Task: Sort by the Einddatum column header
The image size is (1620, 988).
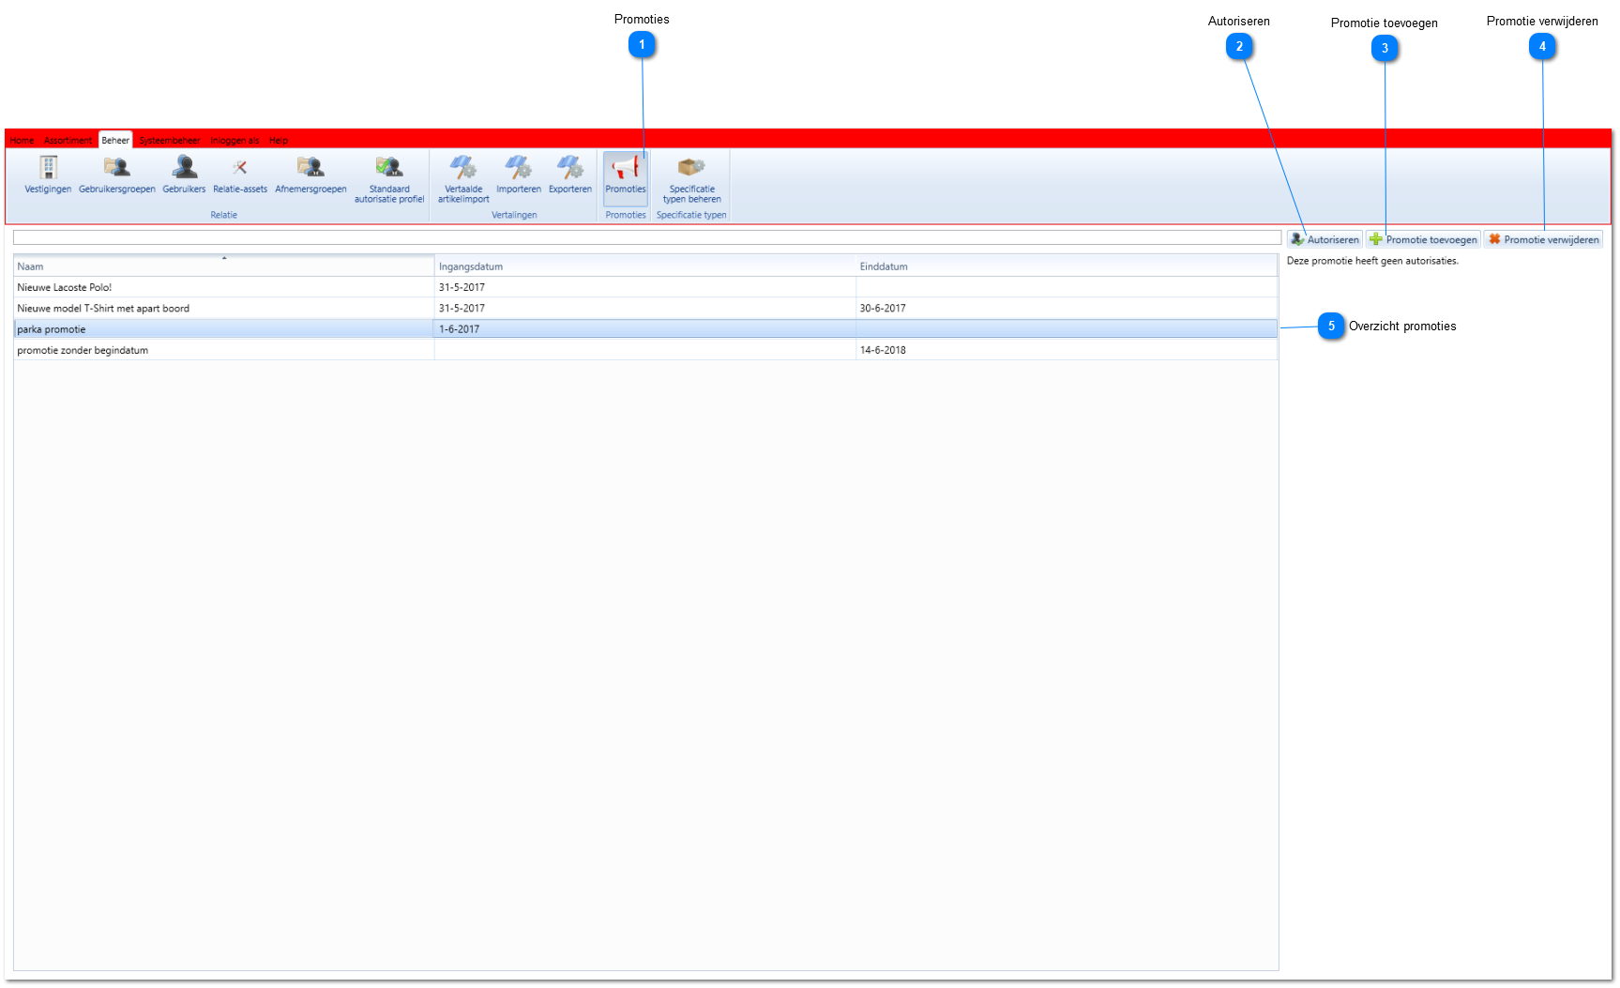Action: coord(1067,266)
